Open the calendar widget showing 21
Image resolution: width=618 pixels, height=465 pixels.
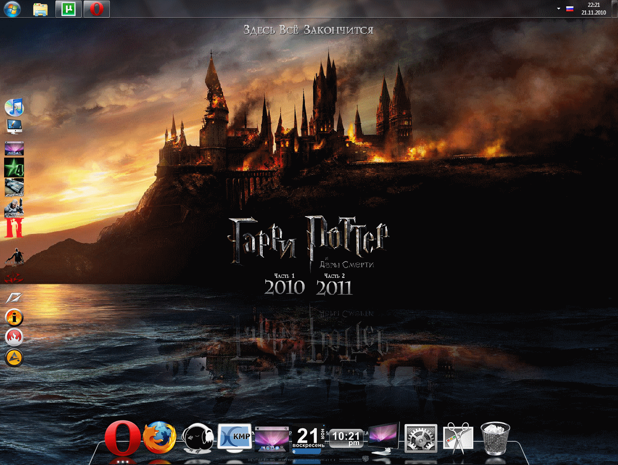309,439
